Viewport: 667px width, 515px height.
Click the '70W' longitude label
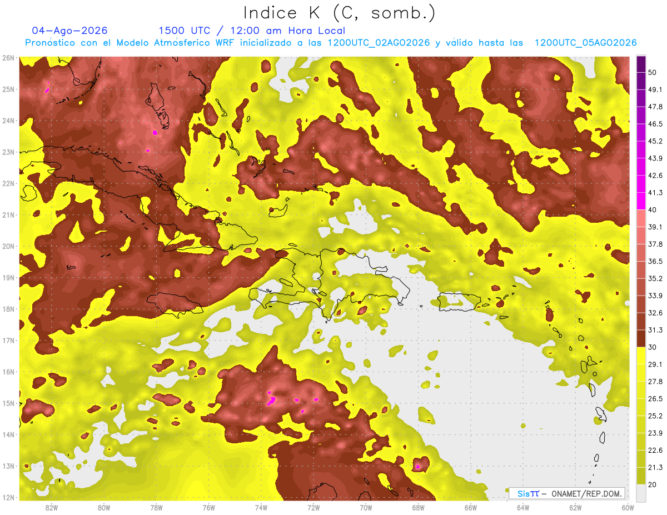[x=366, y=507]
